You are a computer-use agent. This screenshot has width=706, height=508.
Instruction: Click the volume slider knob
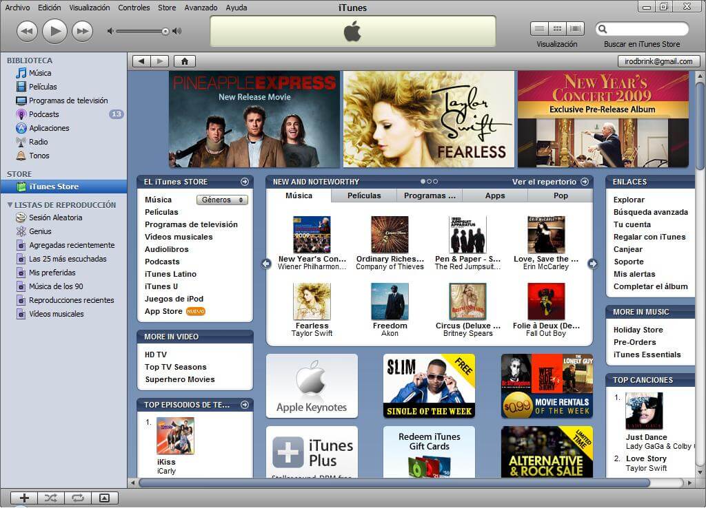point(165,31)
